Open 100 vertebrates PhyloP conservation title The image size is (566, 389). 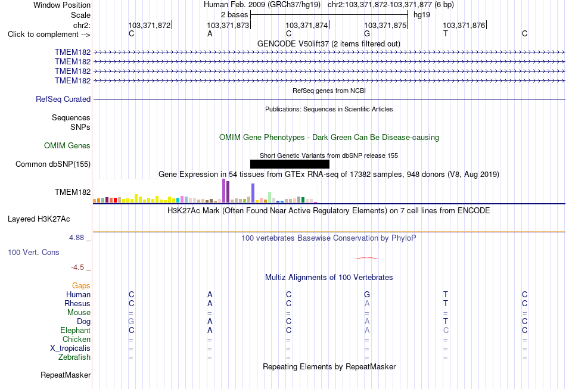point(328,238)
